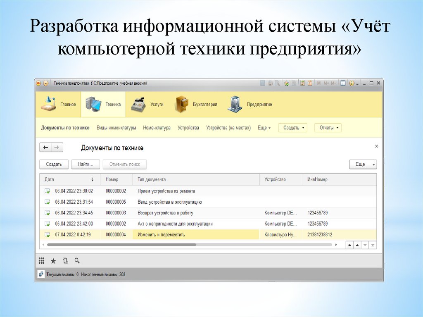Open the calculator icon in title bar
This screenshot has height=317, width=423.
coord(303,83)
